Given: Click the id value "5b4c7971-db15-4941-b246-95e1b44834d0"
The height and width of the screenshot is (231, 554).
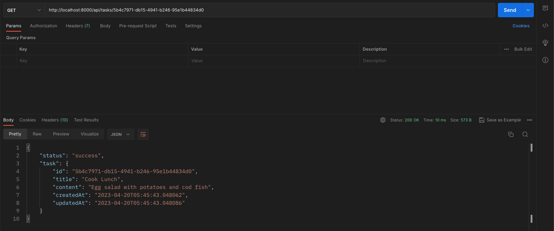Looking at the screenshot, I should click(x=133, y=171).
